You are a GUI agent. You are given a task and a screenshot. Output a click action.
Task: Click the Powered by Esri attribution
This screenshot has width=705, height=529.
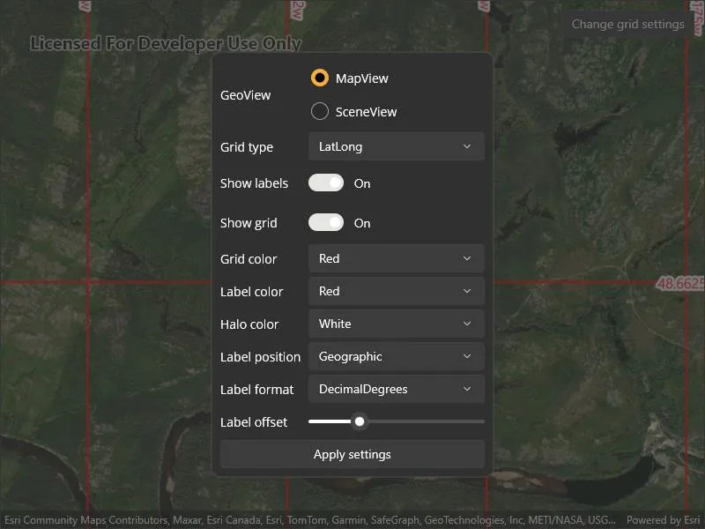[x=663, y=520]
